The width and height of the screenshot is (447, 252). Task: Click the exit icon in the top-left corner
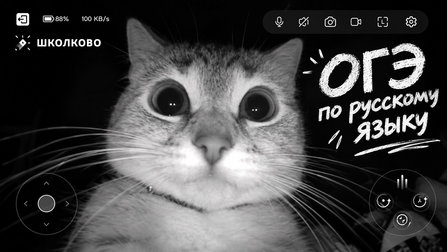[23, 19]
